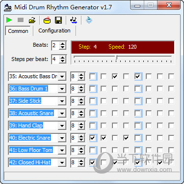Expand the 39: Hand Clap dropdown
Image resolution: width=184 pixels, height=184 pixels.
(x=62, y=125)
